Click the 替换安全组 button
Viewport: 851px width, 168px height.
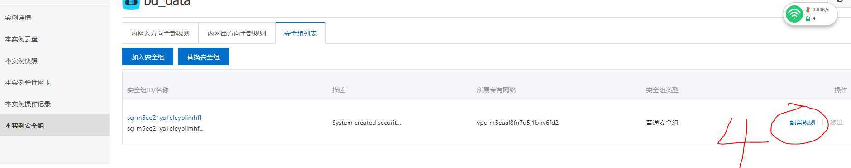(x=203, y=57)
